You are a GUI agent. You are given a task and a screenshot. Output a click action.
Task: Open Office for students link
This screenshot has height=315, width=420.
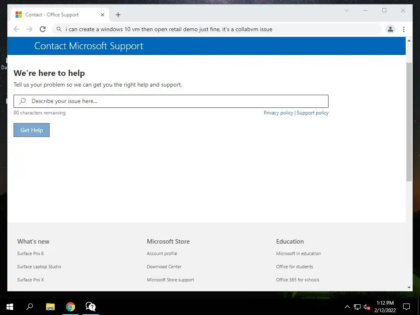pos(294,267)
